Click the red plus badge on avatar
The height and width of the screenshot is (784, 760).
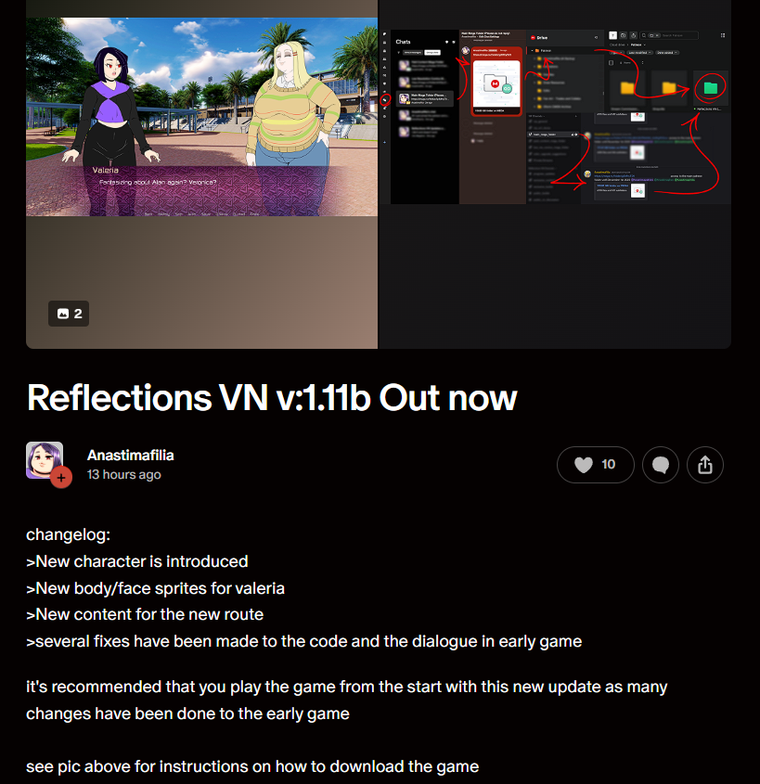tap(61, 478)
